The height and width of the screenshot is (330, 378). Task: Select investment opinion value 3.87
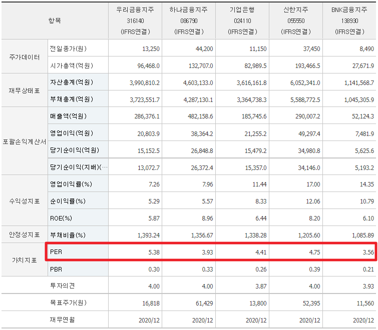coord(261,286)
